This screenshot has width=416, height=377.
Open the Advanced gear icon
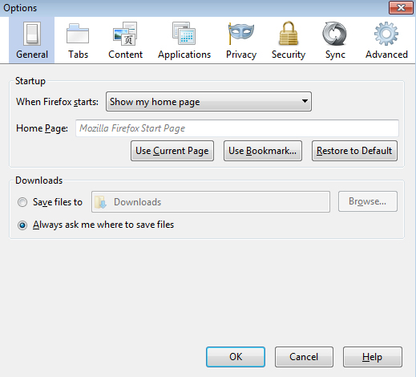click(386, 34)
